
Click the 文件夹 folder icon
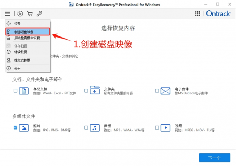(95, 90)
